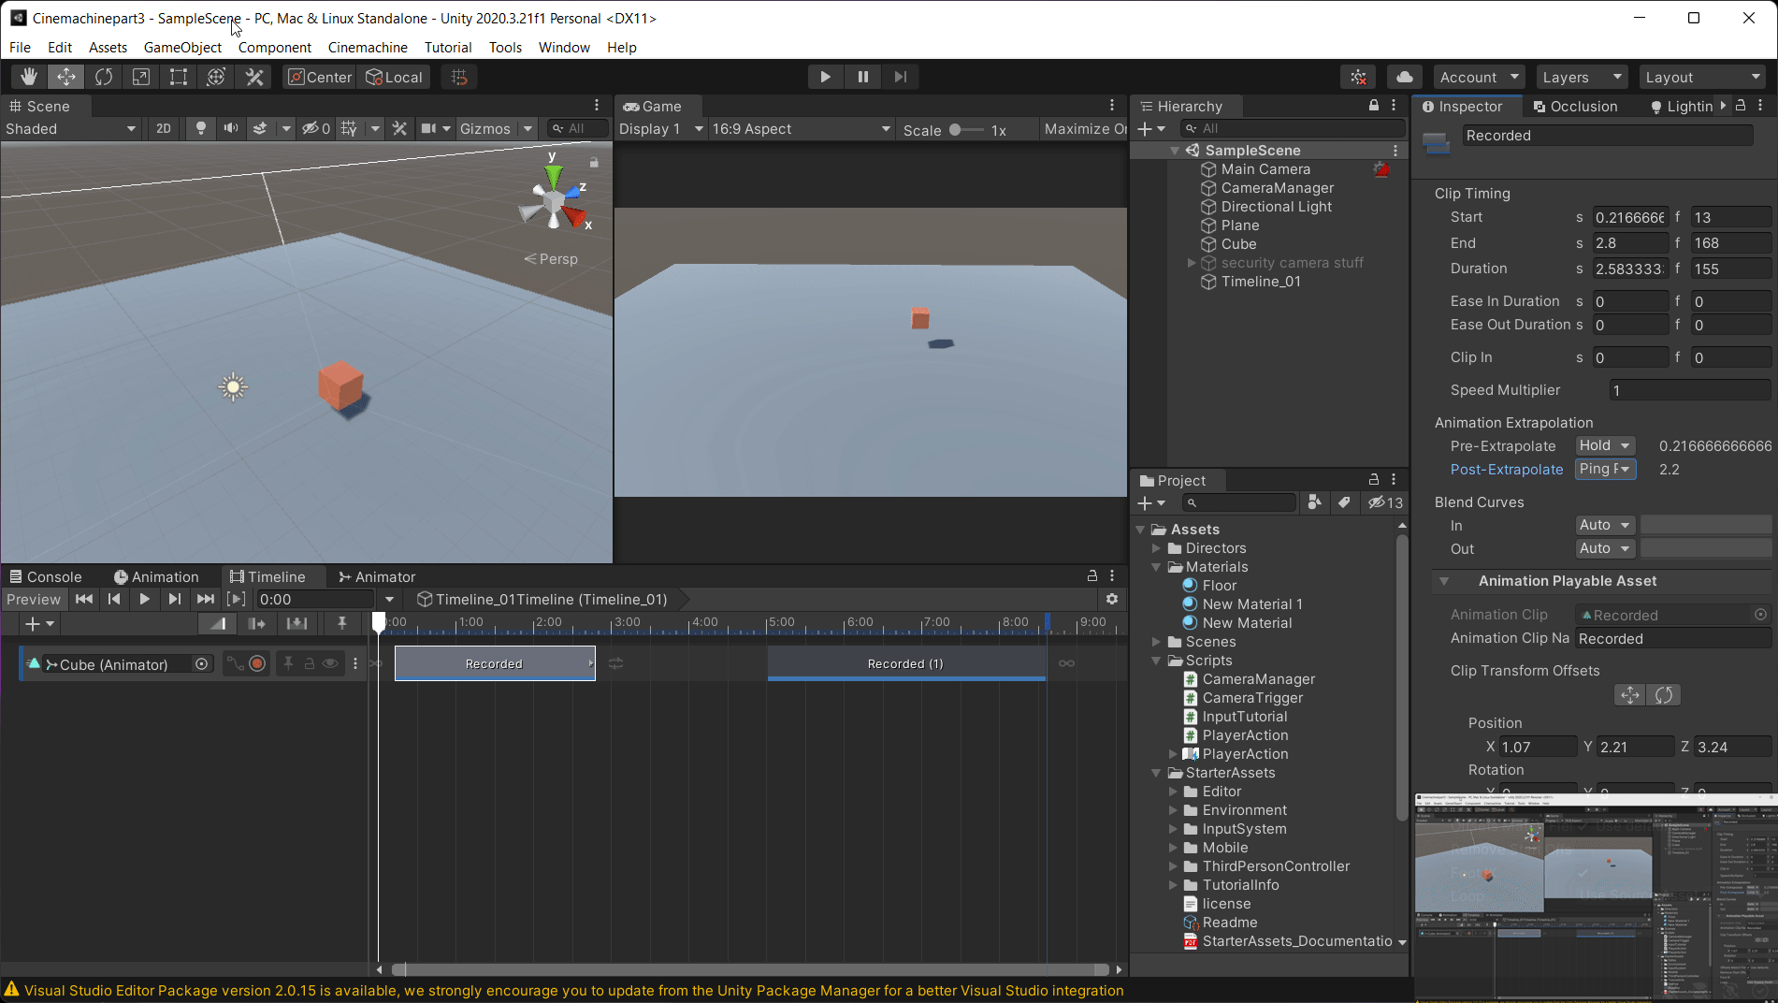1778x1003 pixels.
Task: Go to the previous frame in Timeline
Action: (114, 599)
